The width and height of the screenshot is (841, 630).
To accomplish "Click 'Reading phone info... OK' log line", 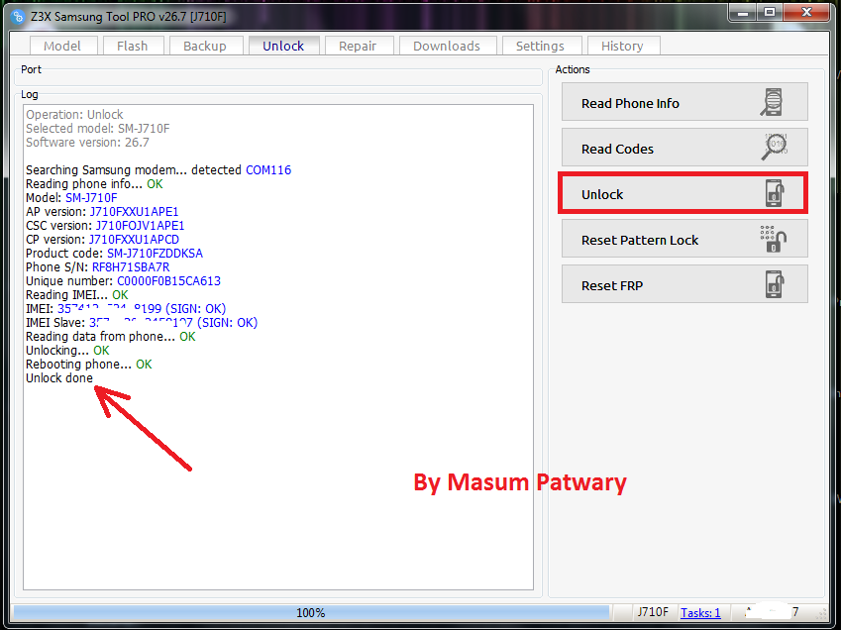I will tap(94, 184).
